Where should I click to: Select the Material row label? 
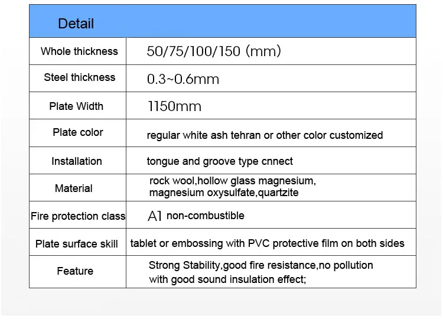click(74, 188)
